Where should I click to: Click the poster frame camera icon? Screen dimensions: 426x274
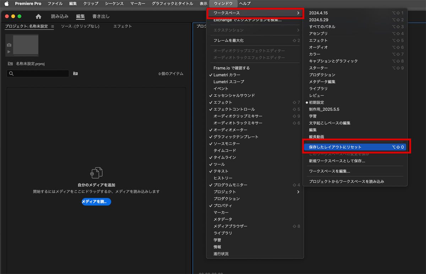(9, 45)
